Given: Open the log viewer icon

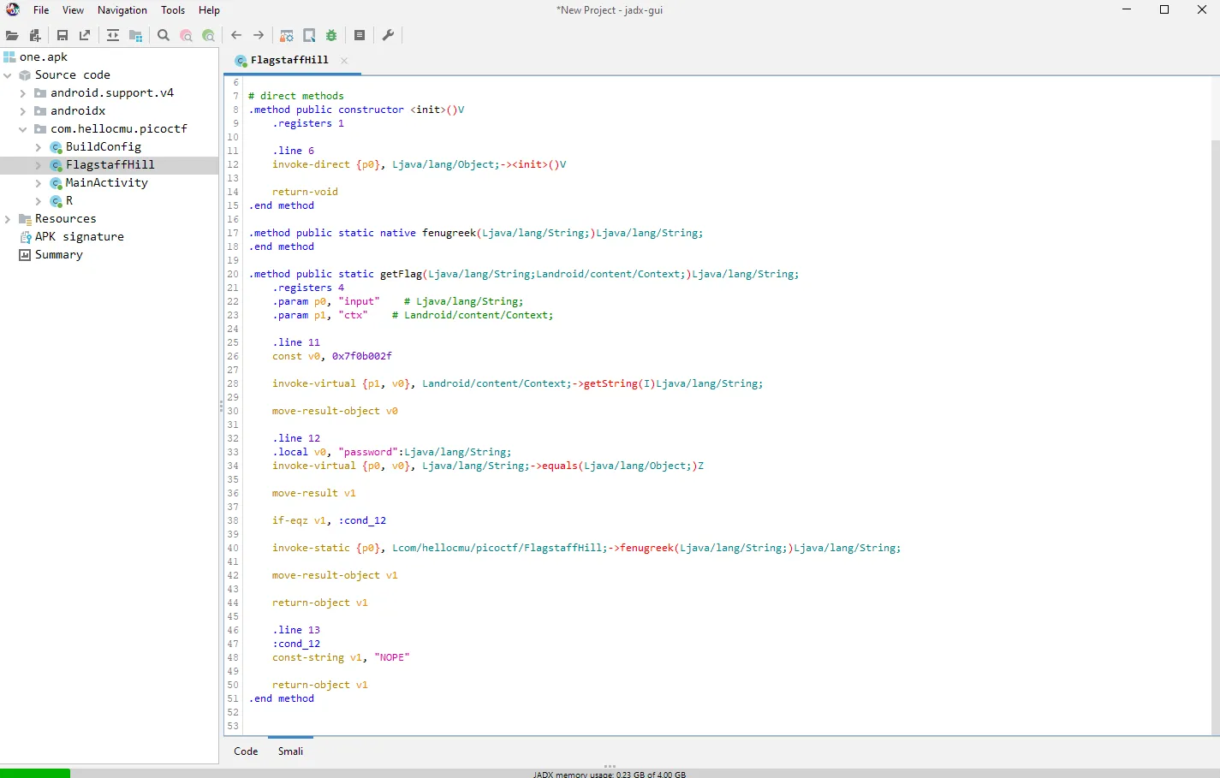Looking at the screenshot, I should pos(360,35).
